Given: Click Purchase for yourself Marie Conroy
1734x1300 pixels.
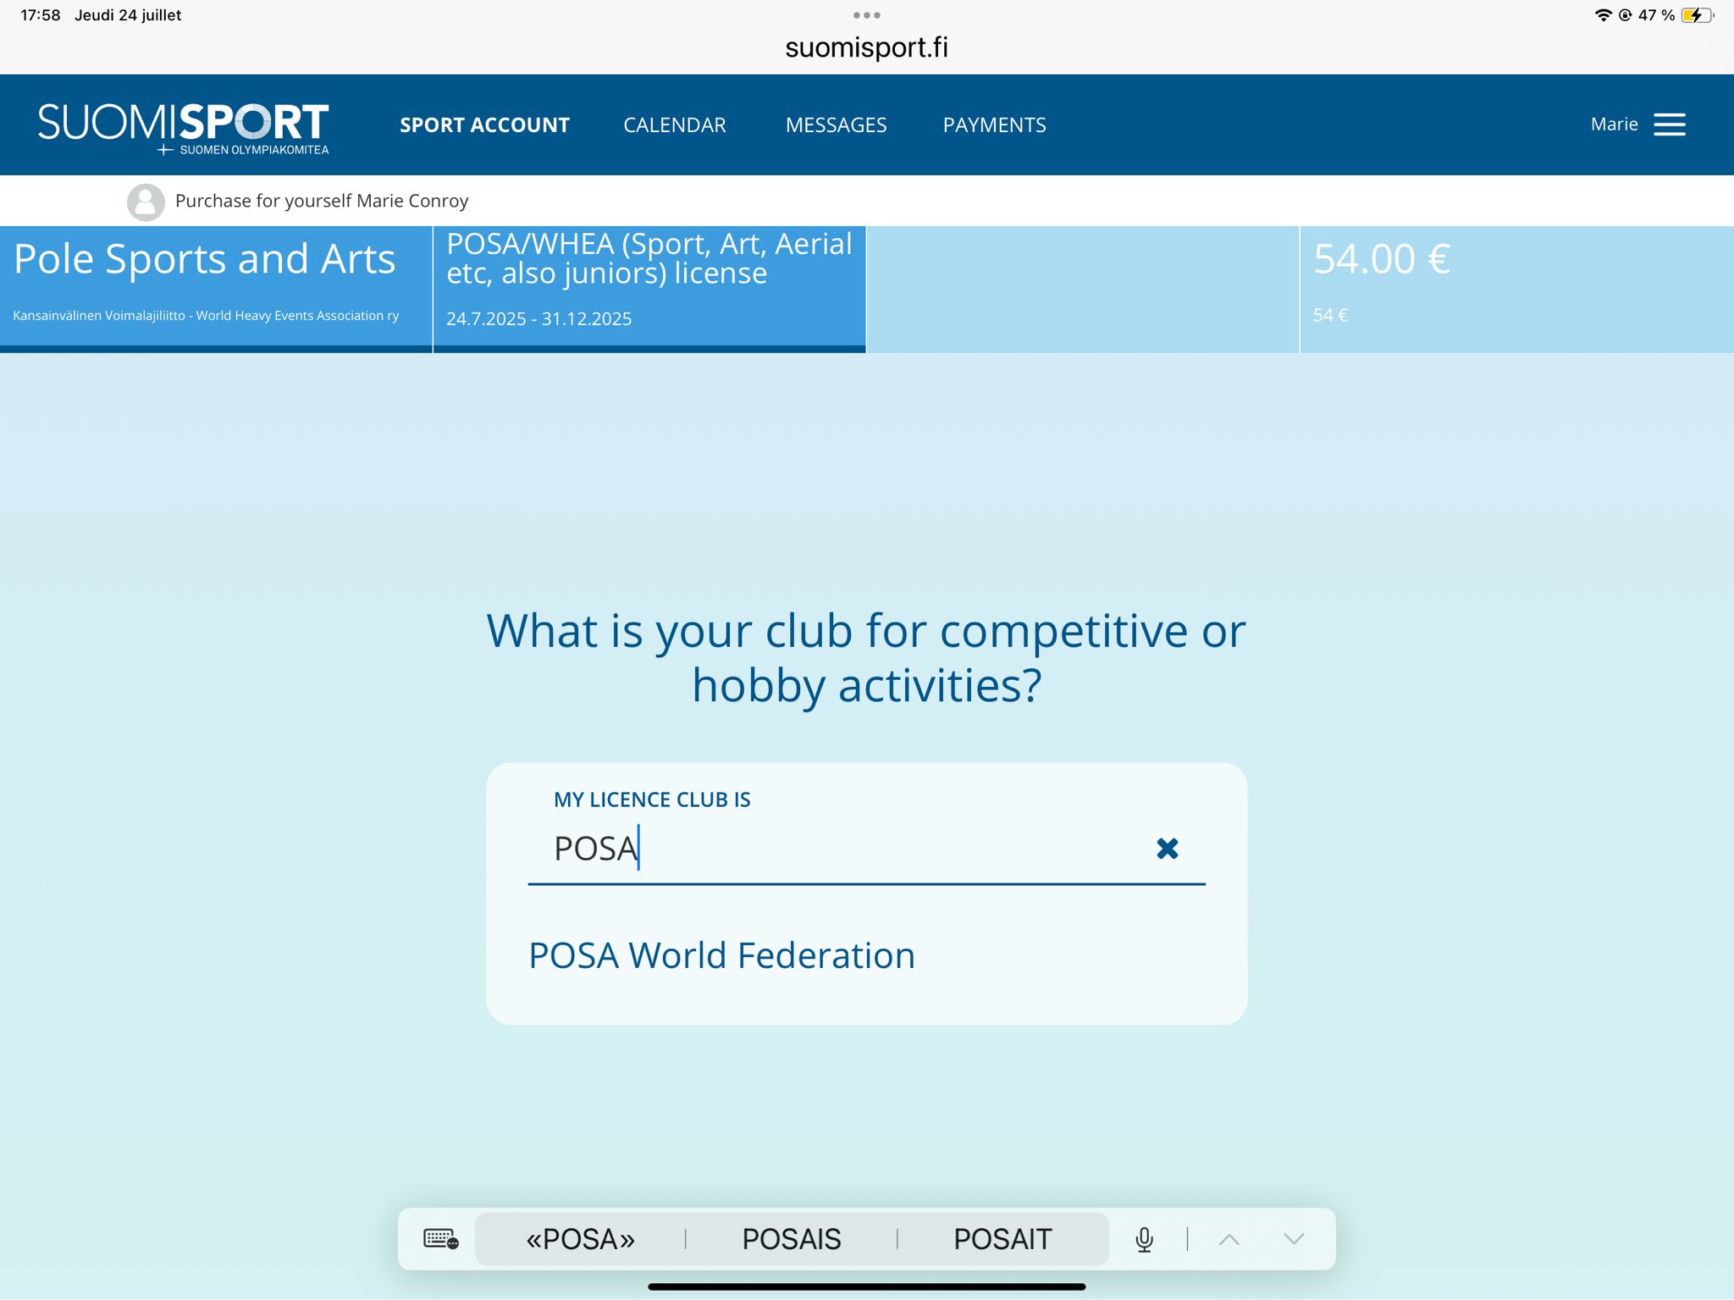Looking at the screenshot, I should point(322,202).
